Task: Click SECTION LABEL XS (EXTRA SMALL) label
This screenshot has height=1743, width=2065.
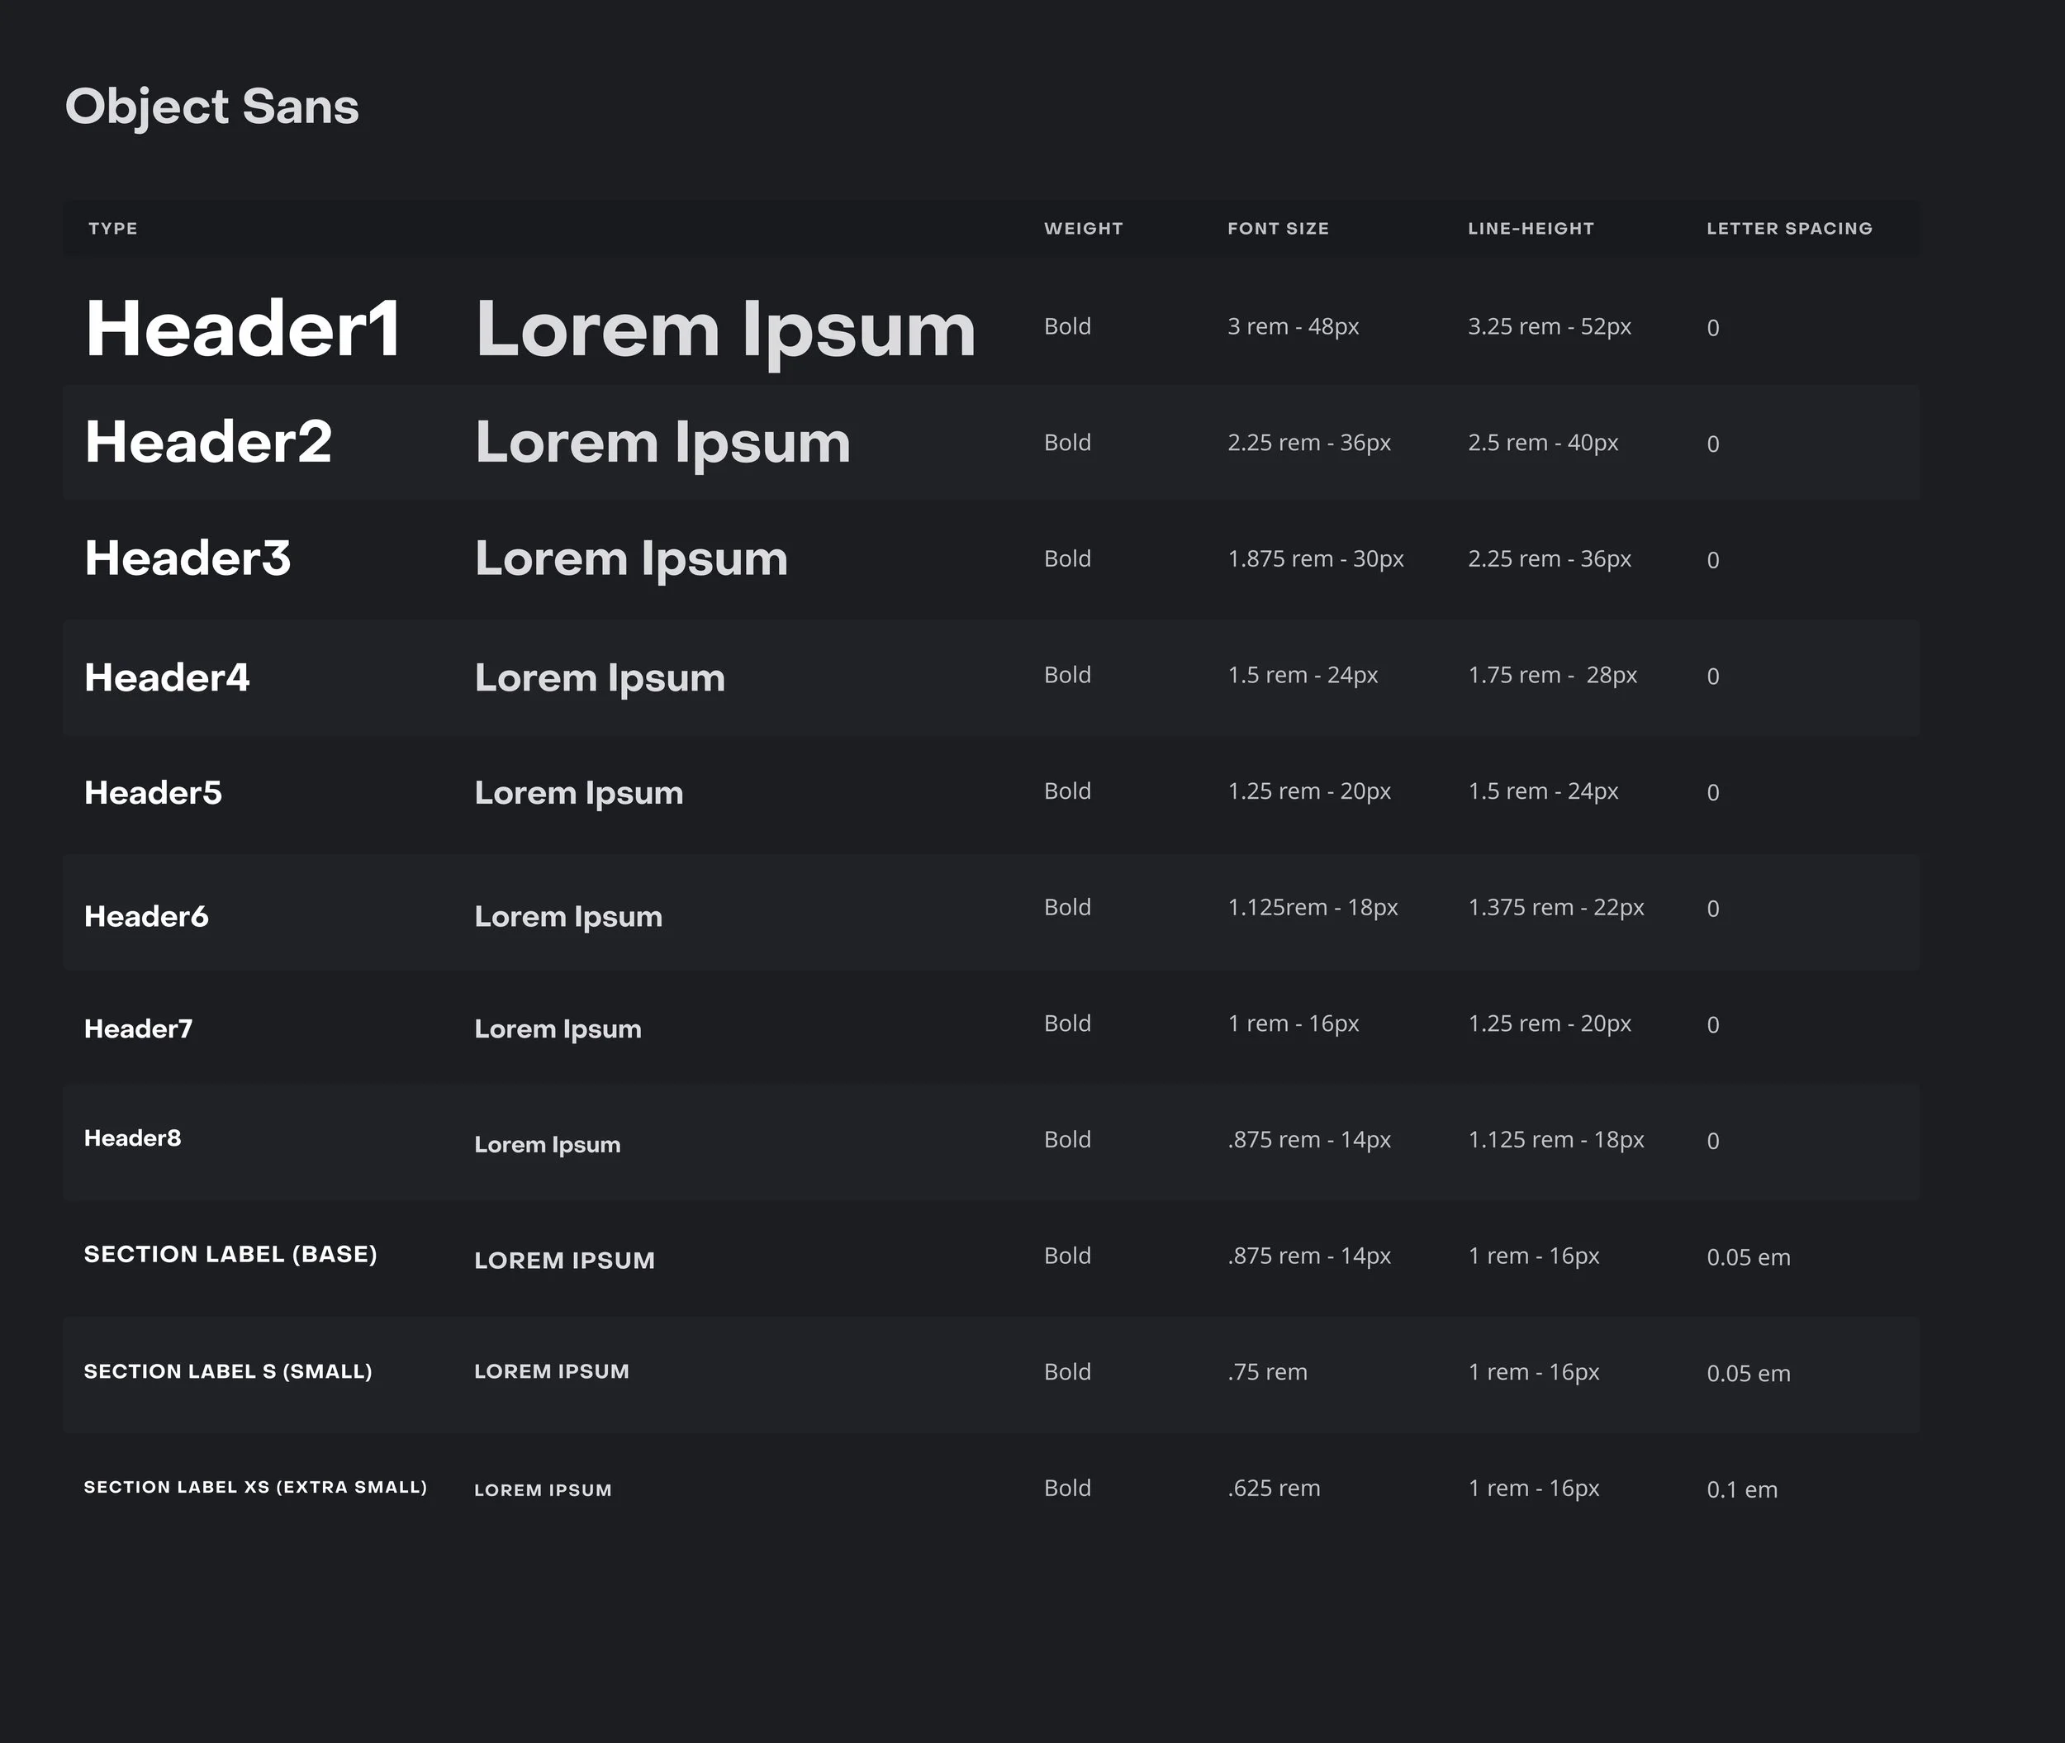Action: pyautogui.click(x=255, y=1487)
